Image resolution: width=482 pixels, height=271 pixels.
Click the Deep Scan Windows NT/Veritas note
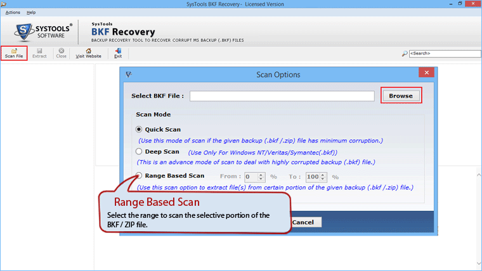263,153
